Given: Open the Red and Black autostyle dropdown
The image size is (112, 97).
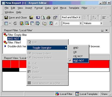Looking at the screenshot, I should (80, 17).
